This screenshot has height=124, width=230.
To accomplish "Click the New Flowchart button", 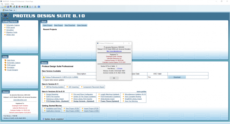I will 70,25.
